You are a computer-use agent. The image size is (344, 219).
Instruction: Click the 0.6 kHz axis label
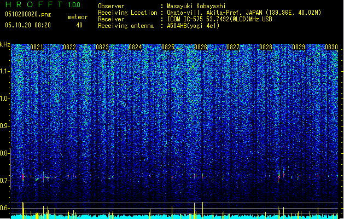[4, 208]
